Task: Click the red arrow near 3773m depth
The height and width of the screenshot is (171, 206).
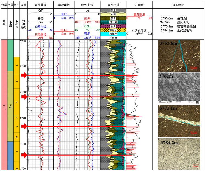Action: coord(24,126)
